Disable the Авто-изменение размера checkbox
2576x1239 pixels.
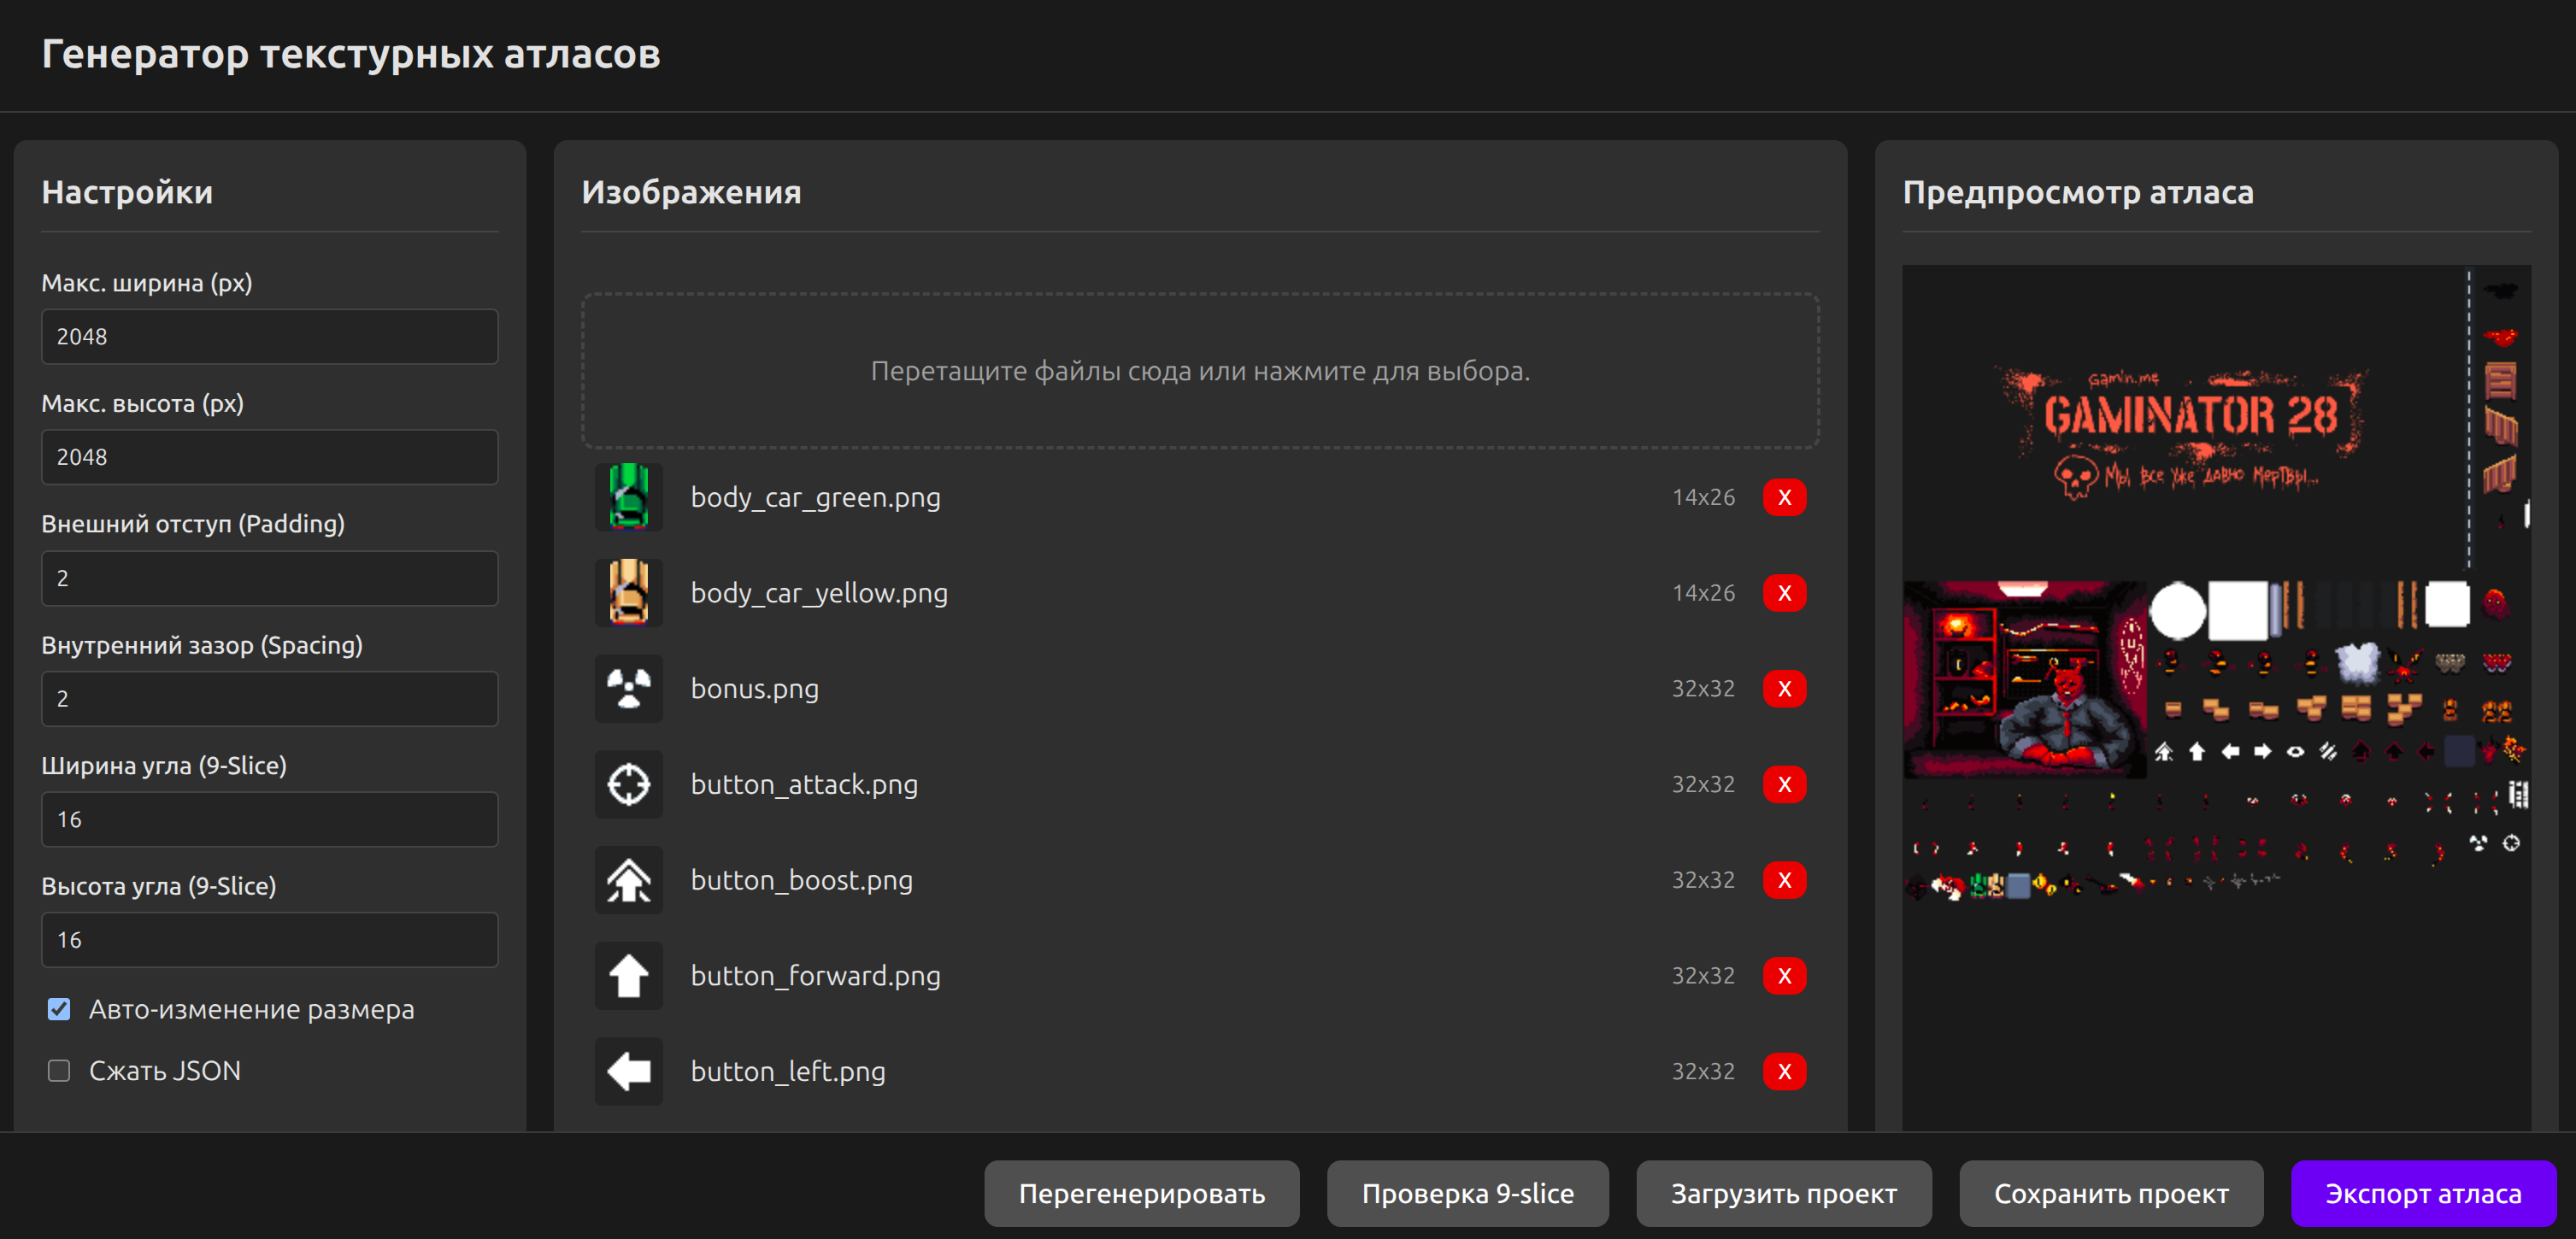[59, 1009]
